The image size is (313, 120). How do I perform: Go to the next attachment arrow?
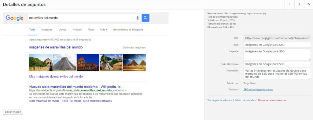click(299, 4)
